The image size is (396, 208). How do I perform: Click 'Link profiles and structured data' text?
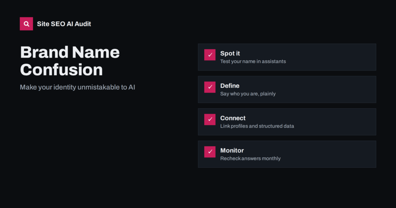pyautogui.click(x=257, y=126)
